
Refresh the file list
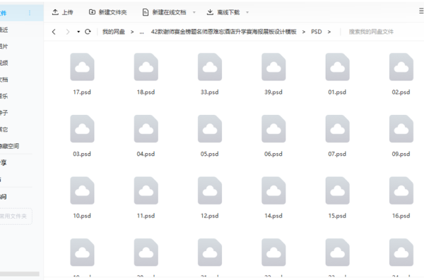(x=88, y=32)
